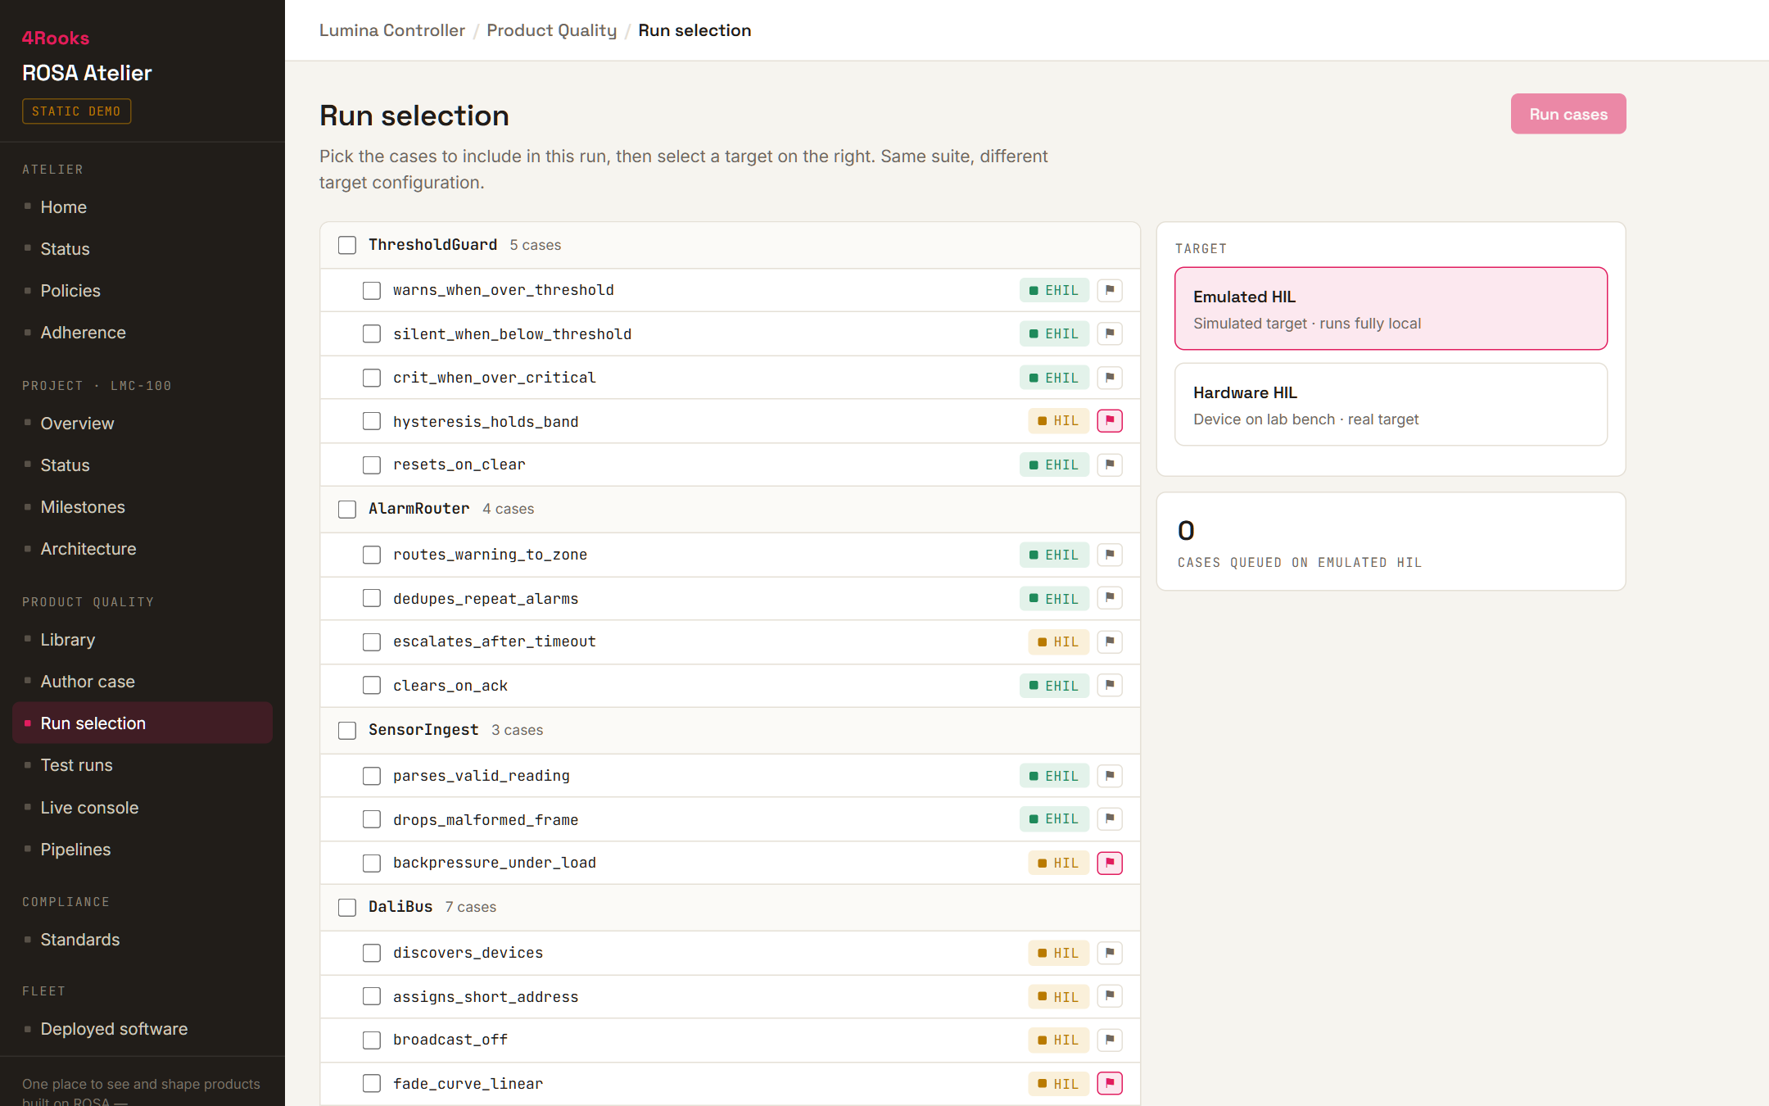Flag the parses_valid_reading case
The height and width of the screenshot is (1106, 1769).
[1110, 776]
